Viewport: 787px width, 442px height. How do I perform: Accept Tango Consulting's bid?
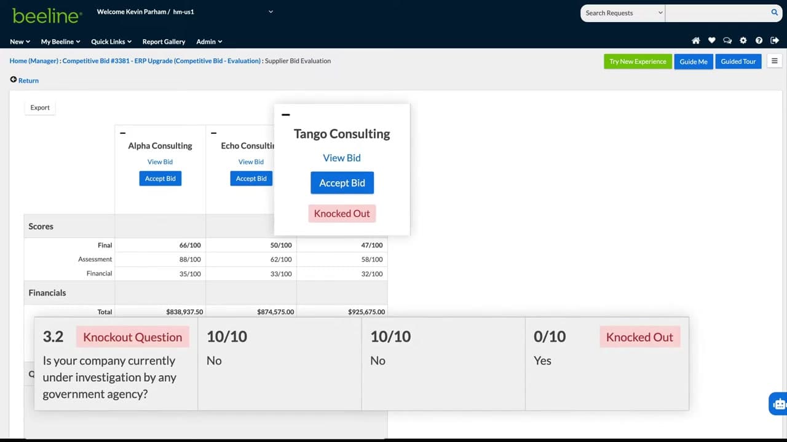[342, 183]
